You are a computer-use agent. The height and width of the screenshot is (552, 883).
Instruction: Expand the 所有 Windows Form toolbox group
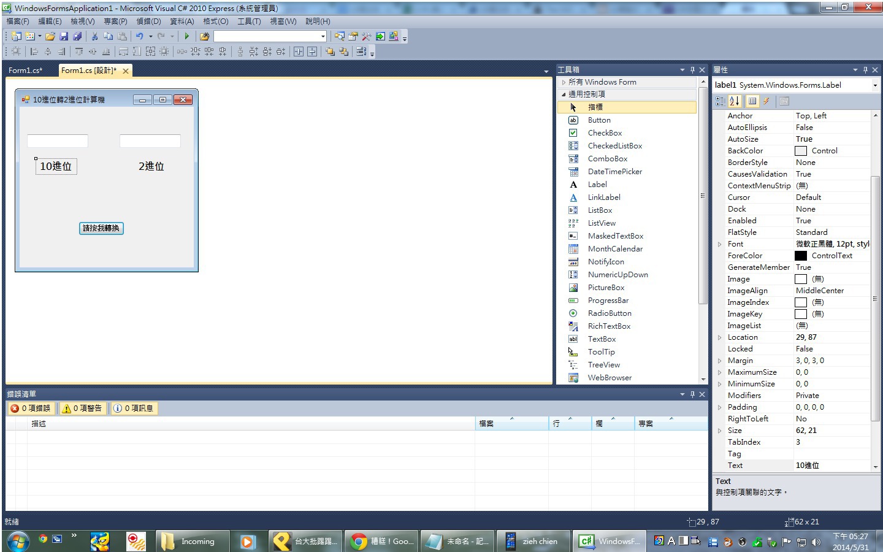564,82
